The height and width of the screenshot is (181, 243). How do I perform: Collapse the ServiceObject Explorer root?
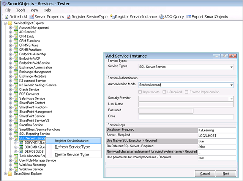click(x=5, y=23)
